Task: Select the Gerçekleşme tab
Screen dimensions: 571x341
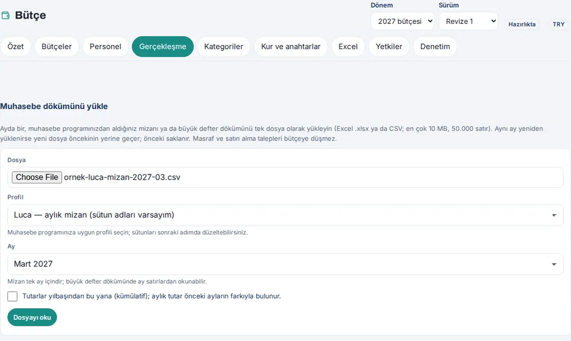Action: (163, 47)
